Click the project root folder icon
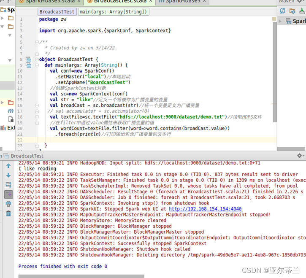The width and height of the screenshot is (306, 278). coord(3,10)
